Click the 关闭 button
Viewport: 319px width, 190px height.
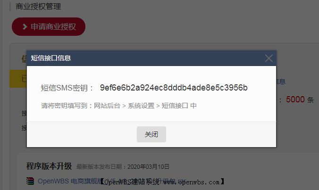[151, 134]
